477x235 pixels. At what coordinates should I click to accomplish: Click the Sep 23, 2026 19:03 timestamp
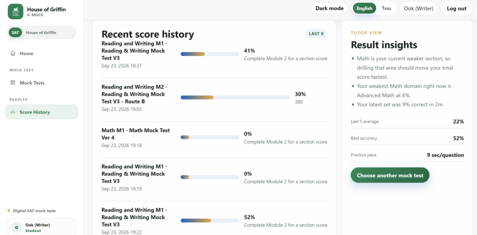click(122, 109)
